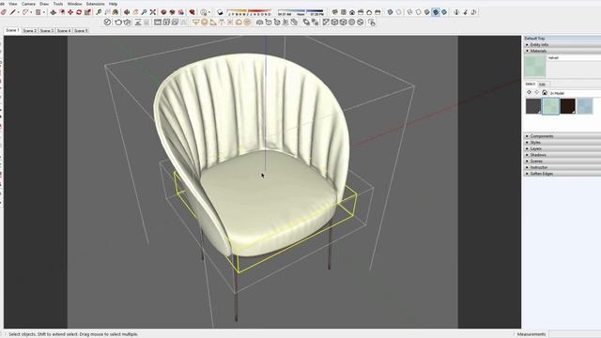Select the Scale tool

pyautogui.click(x=87, y=12)
